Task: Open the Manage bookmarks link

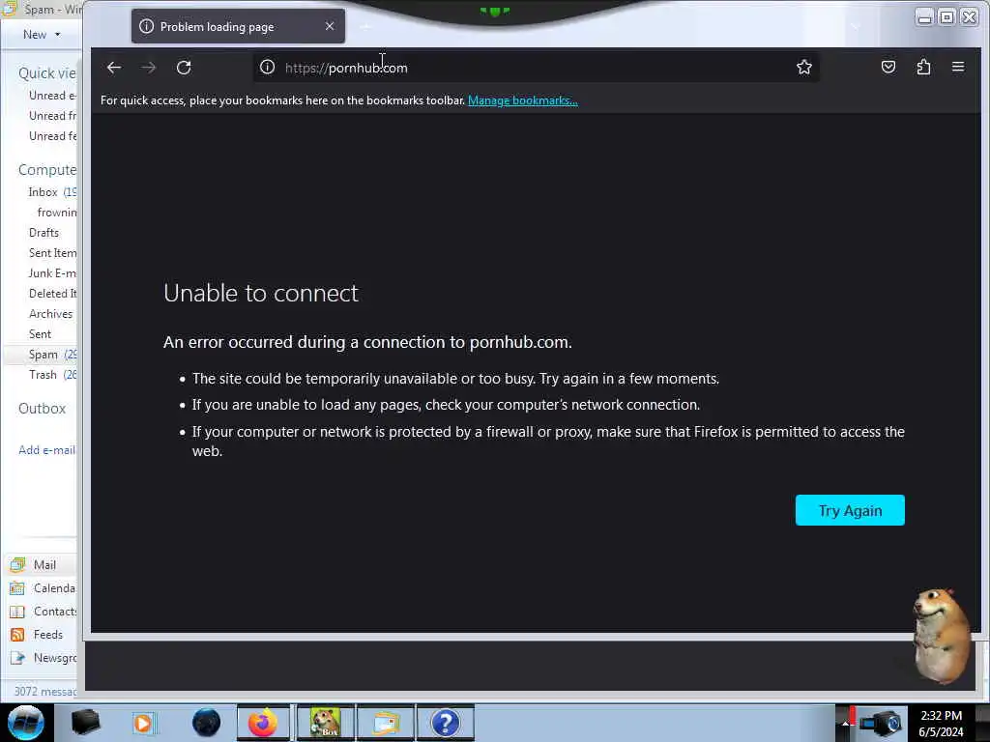Action: click(523, 100)
